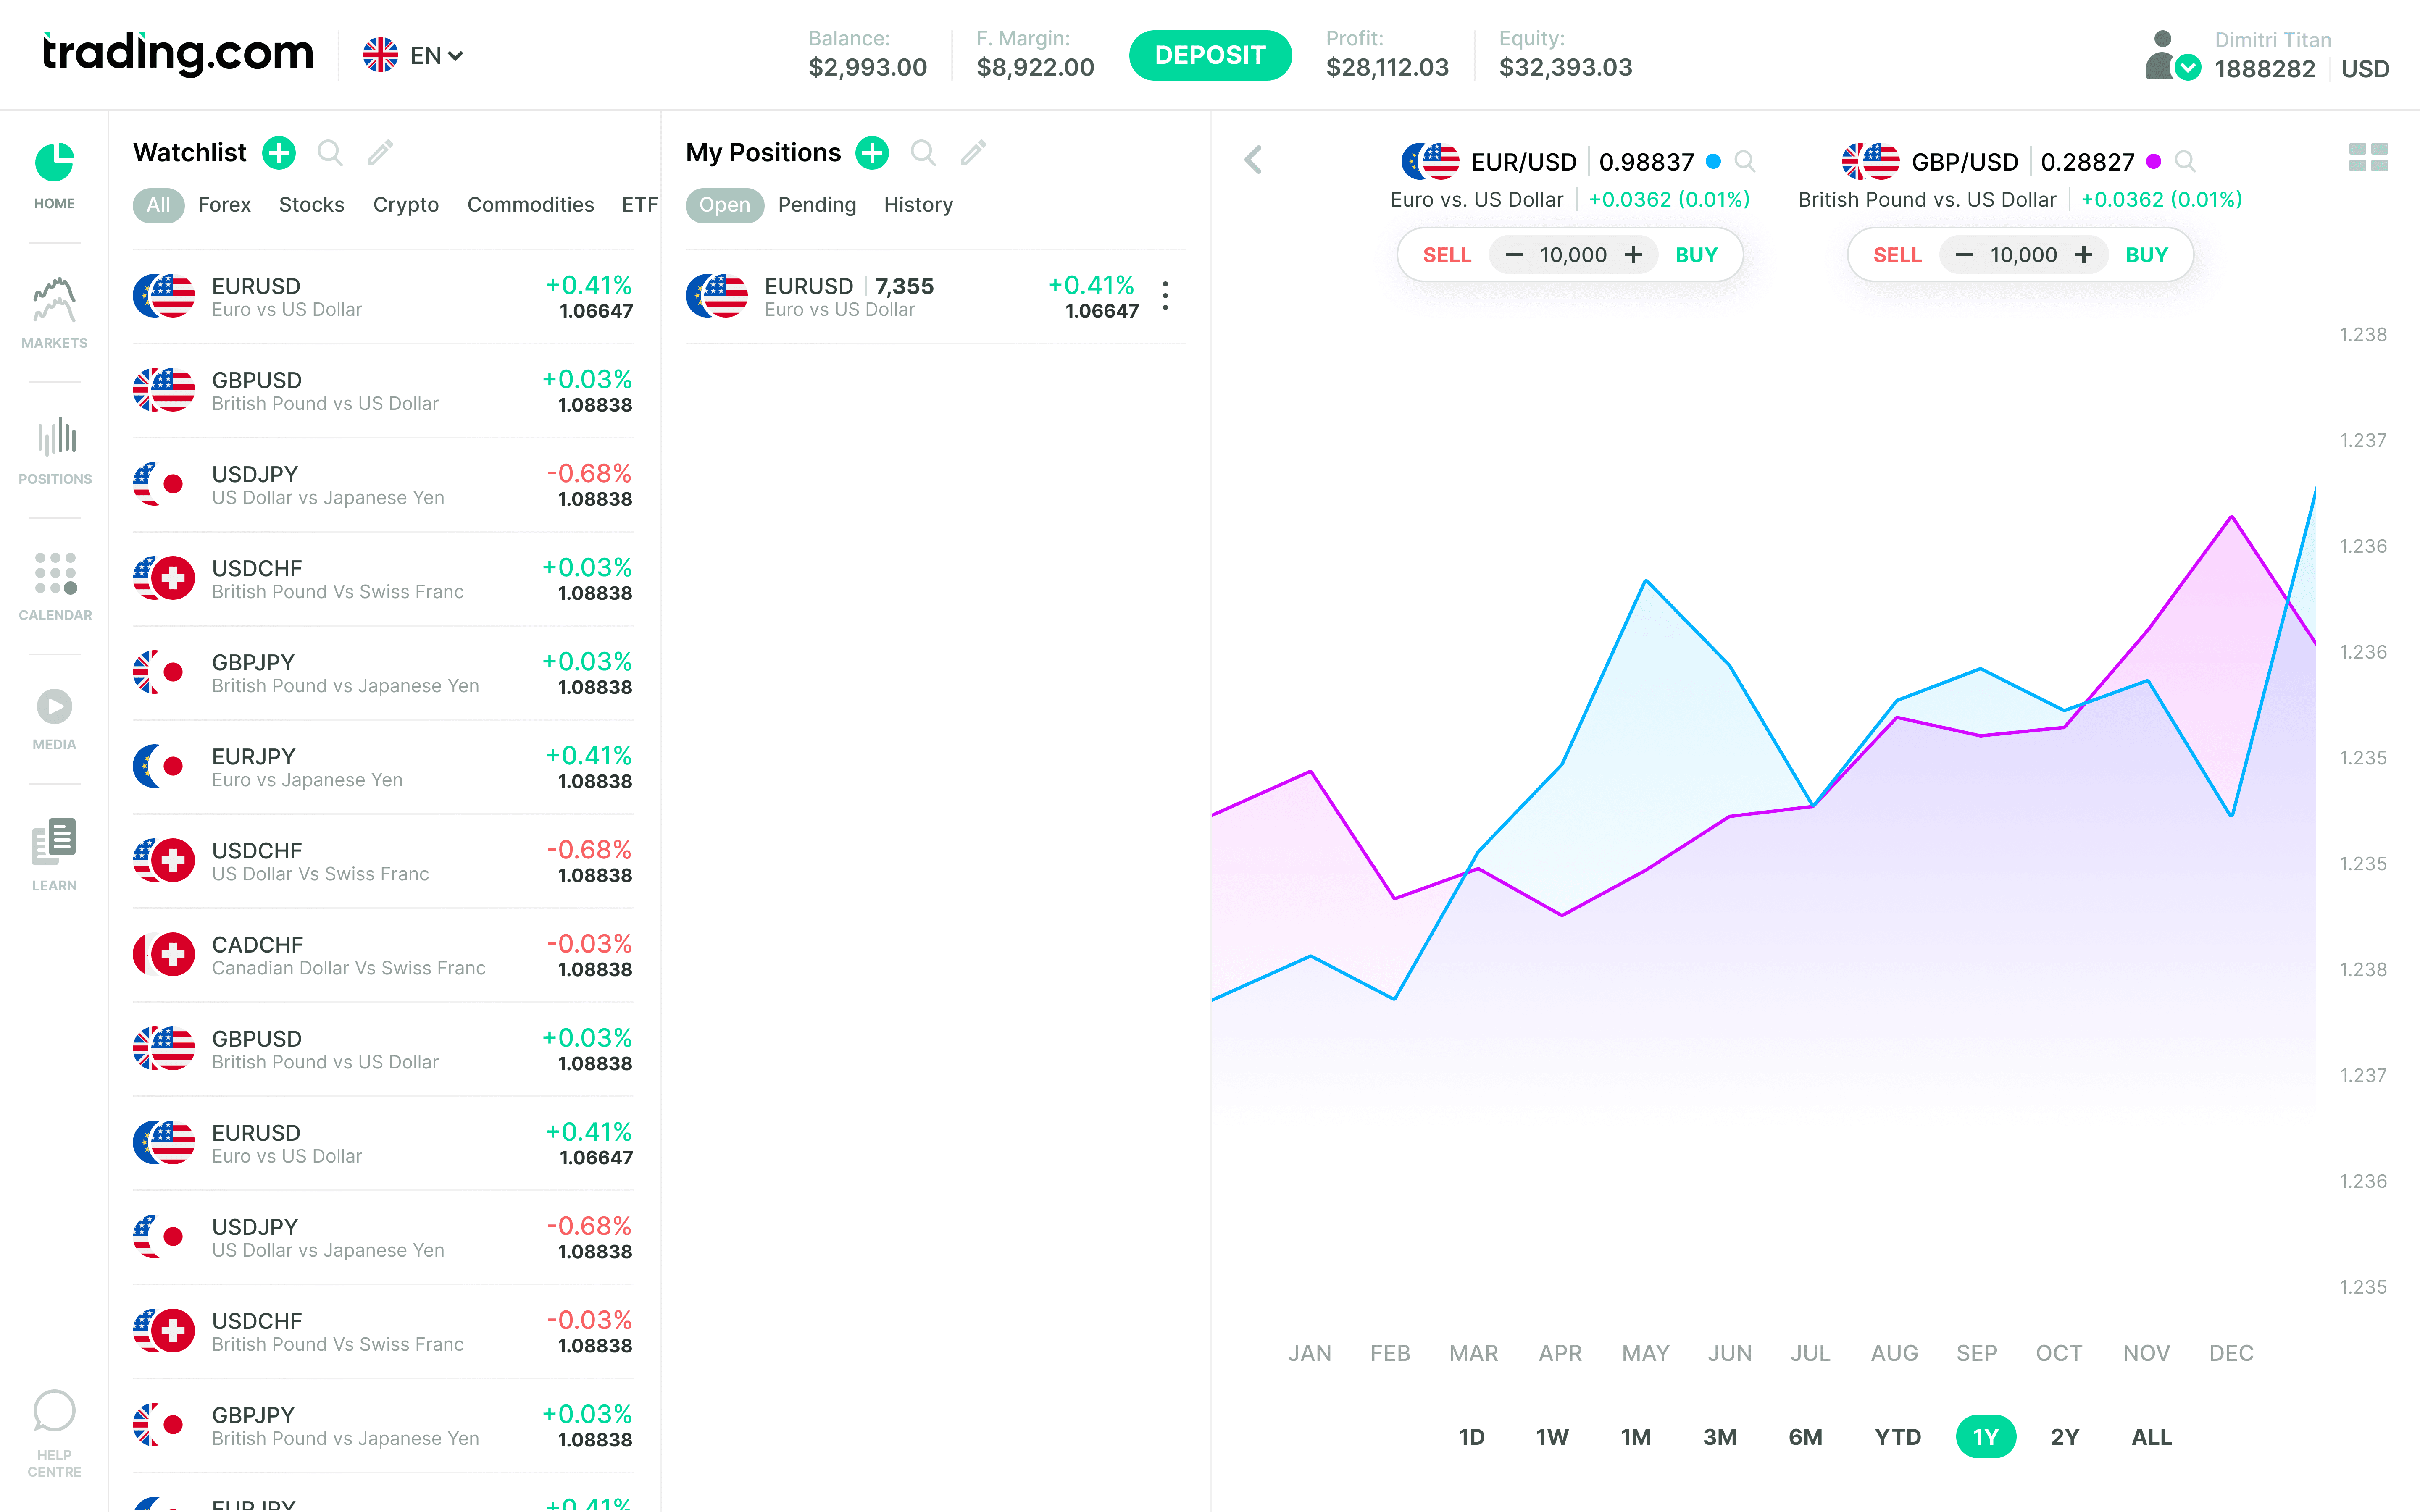Open the Media play icon
Image resolution: width=2420 pixels, height=1512 pixels.
pyautogui.click(x=54, y=707)
